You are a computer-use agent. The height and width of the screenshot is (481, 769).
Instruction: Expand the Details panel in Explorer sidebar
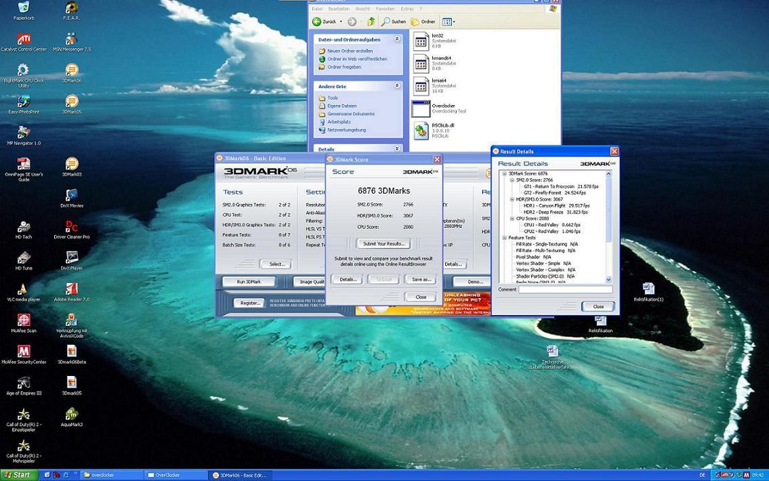[397, 148]
